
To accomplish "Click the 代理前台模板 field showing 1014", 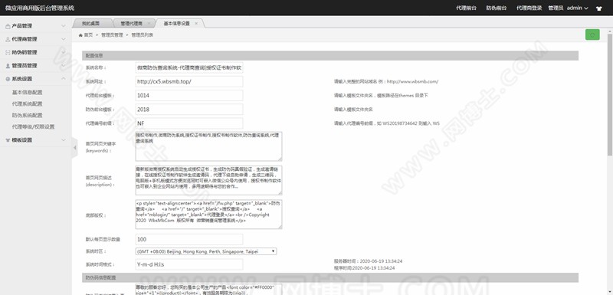I will [189, 95].
